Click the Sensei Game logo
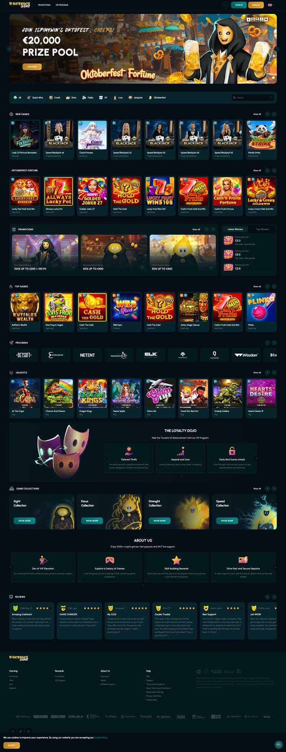Image resolution: width=286 pixels, height=752 pixels. point(19,5)
